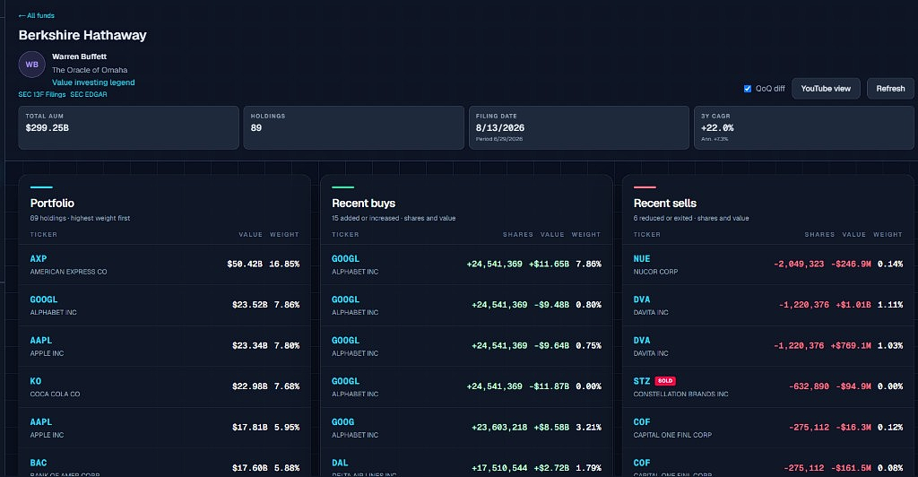This screenshot has height=477, width=918.
Task: Open BAC ticker in Portfolio
Action: 39,463
